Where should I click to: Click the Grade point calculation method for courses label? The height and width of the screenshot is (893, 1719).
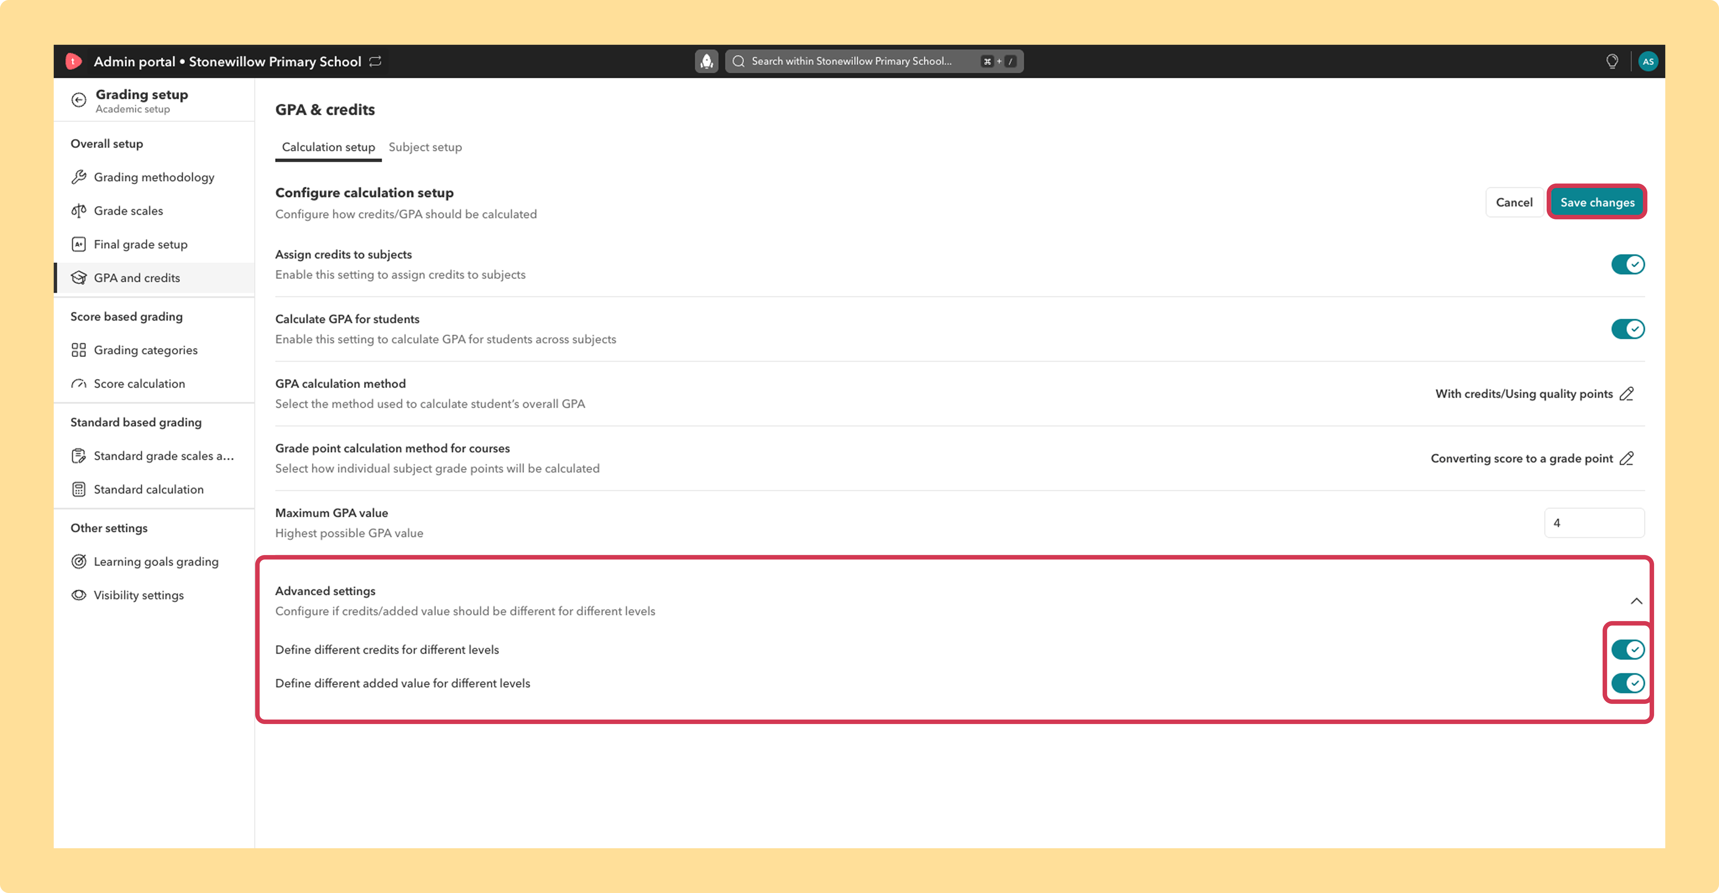tap(392, 448)
